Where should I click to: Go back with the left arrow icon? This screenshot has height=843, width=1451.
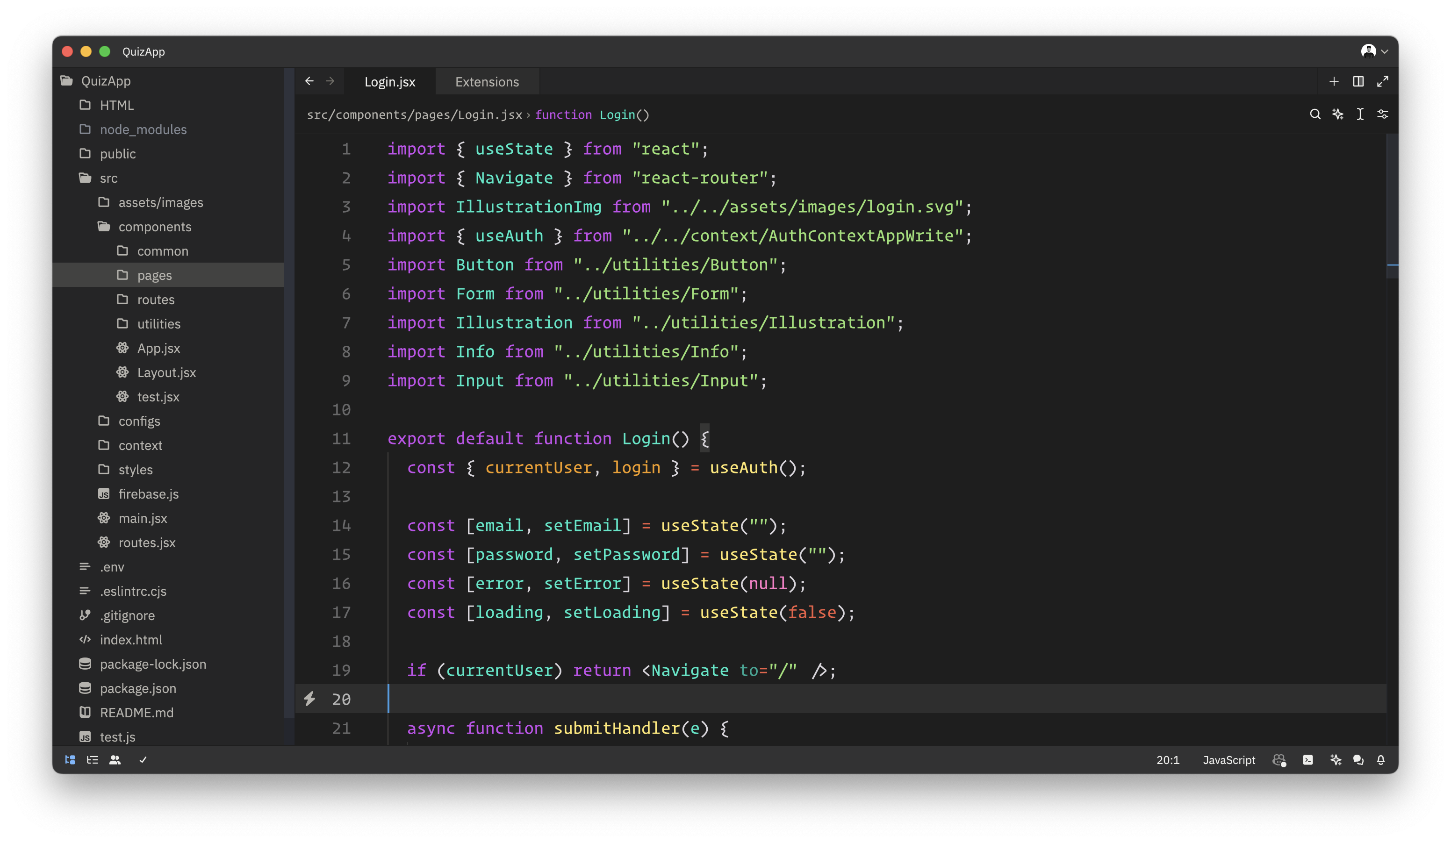pos(309,81)
